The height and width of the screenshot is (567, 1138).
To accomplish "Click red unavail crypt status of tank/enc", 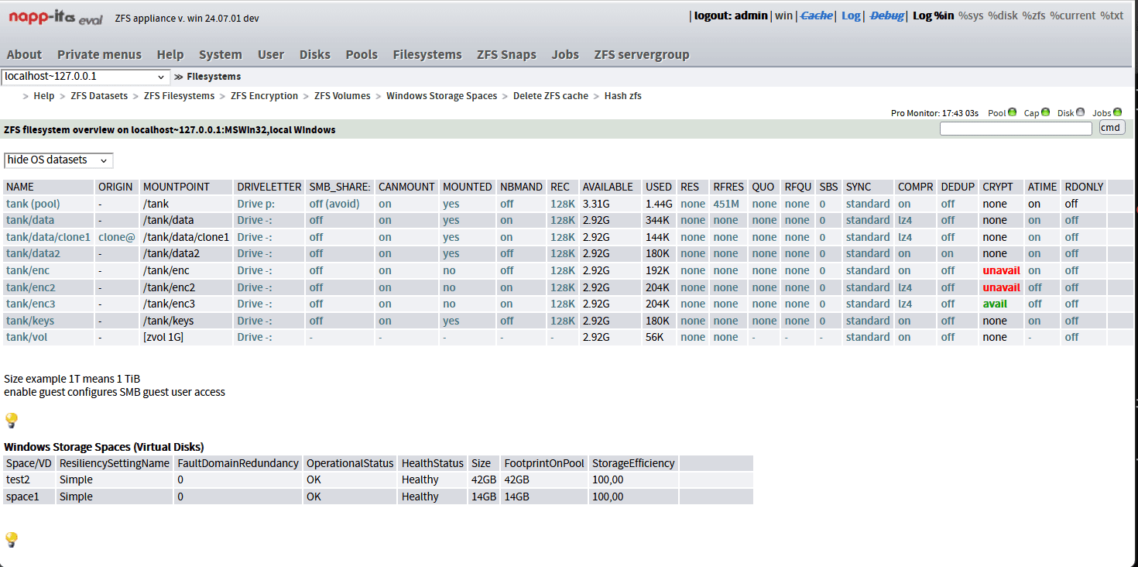I will [1002, 270].
